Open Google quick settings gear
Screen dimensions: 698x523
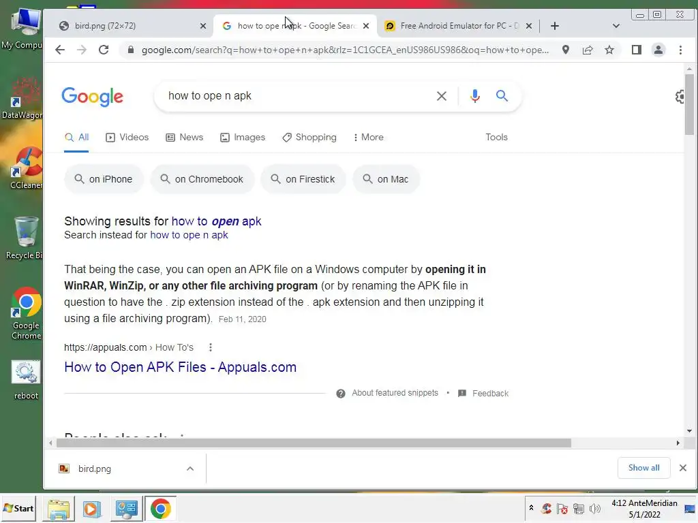[680, 97]
